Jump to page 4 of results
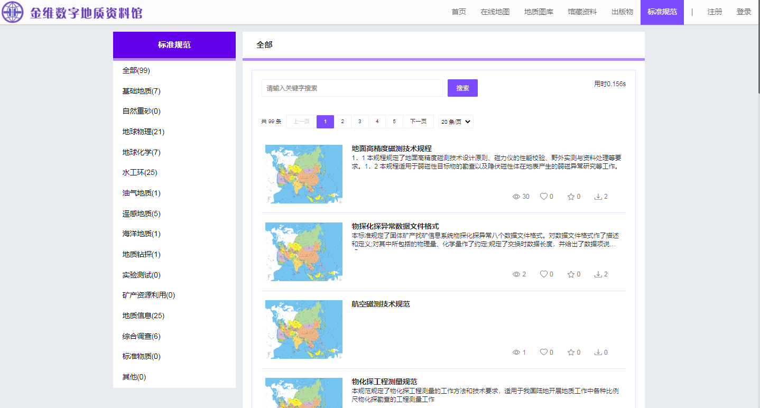Image resolution: width=760 pixels, height=408 pixels. click(x=377, y=122)
